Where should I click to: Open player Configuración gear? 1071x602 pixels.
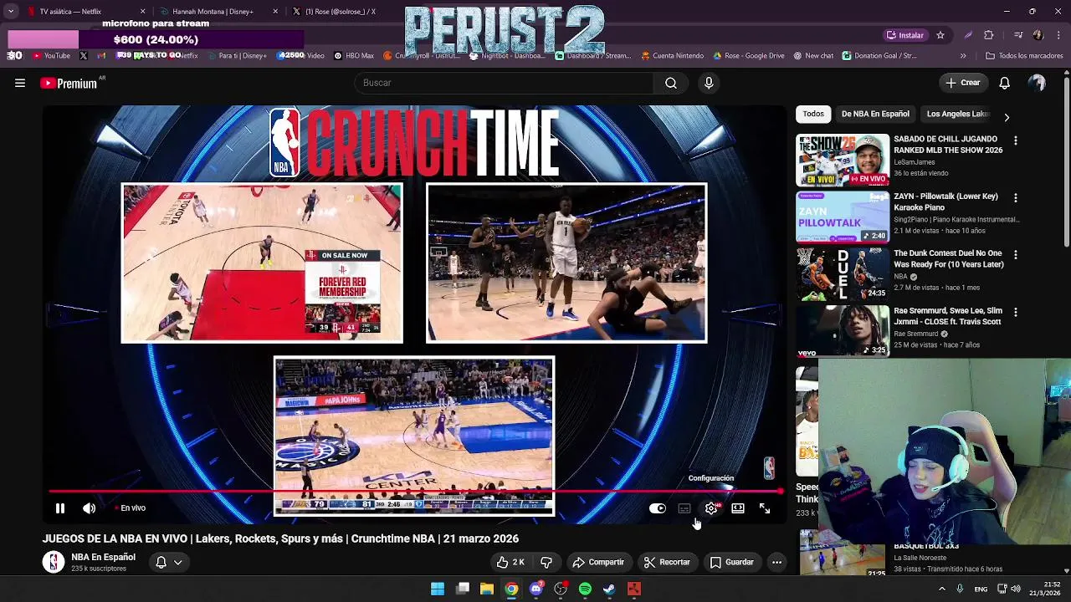click(711, 508)
